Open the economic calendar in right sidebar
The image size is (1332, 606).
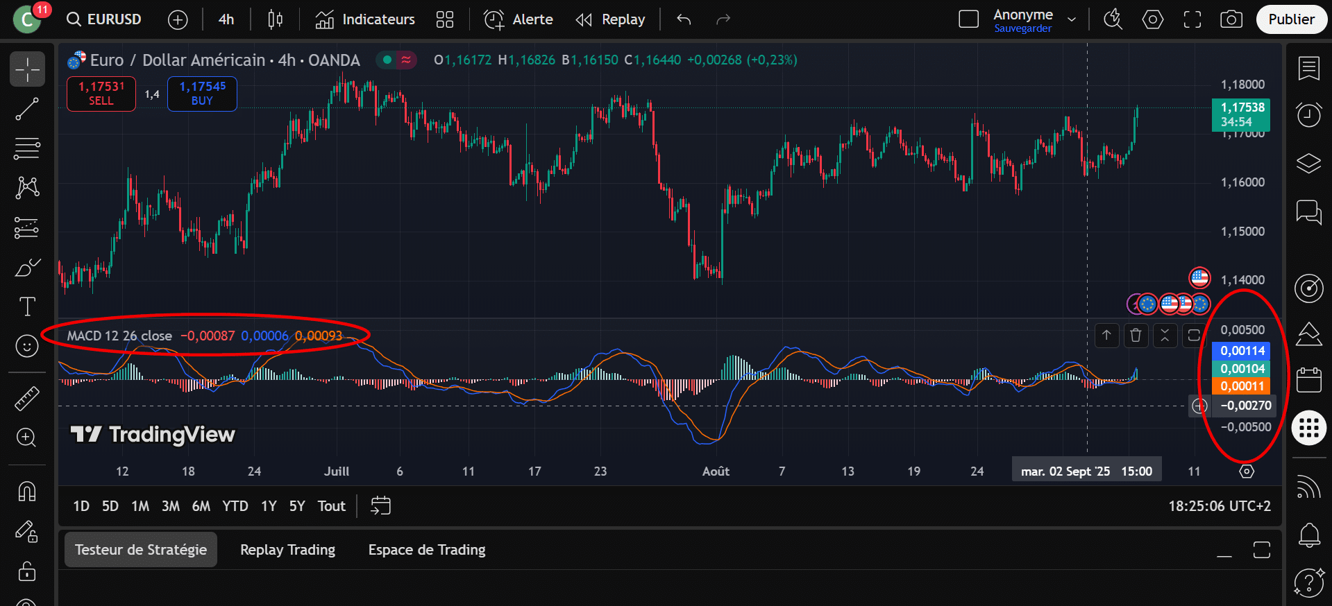coord(1308,380)
